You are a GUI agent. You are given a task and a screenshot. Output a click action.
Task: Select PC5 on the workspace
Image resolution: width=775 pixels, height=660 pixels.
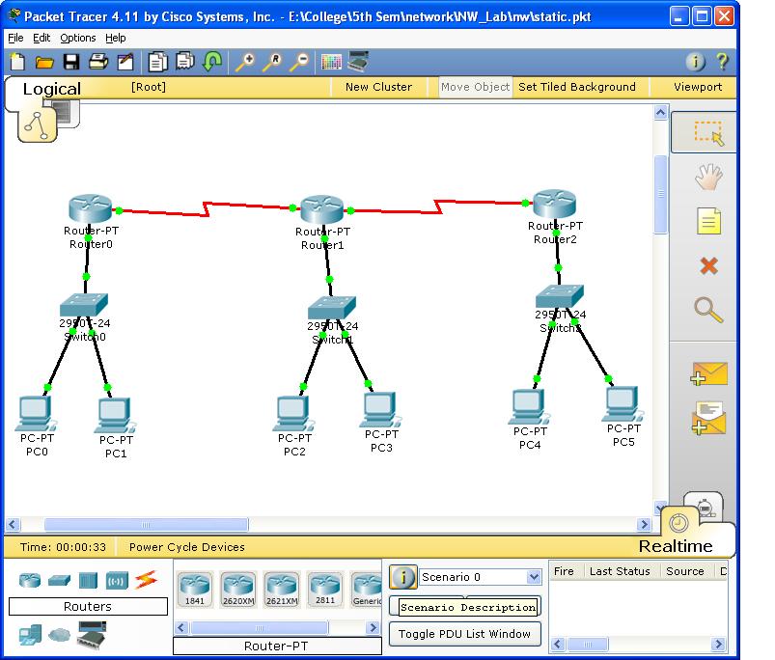622,403
